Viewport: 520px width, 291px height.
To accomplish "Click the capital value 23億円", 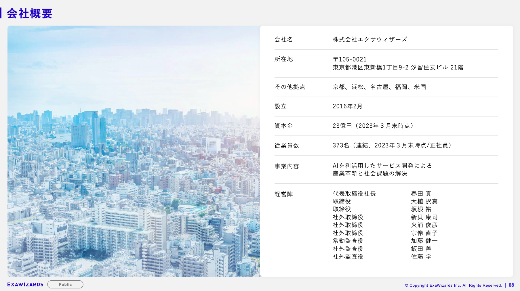I will (x=342, y=126).
